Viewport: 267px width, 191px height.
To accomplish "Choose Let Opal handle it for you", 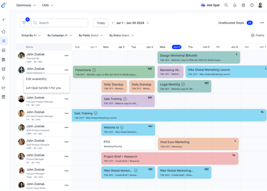I will click(x=43, y=88).
